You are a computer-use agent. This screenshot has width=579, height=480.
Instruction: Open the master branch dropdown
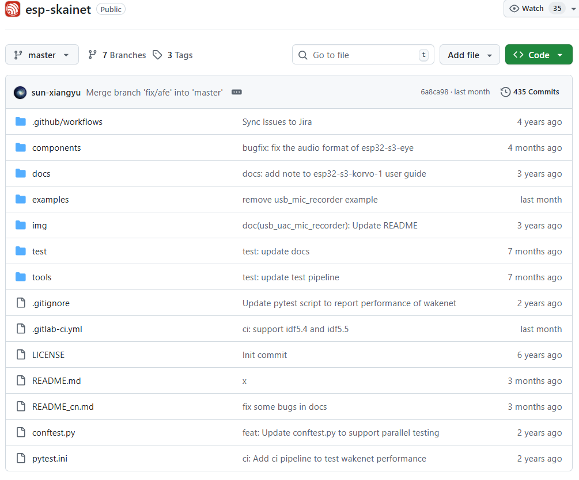tap(41, 55)
